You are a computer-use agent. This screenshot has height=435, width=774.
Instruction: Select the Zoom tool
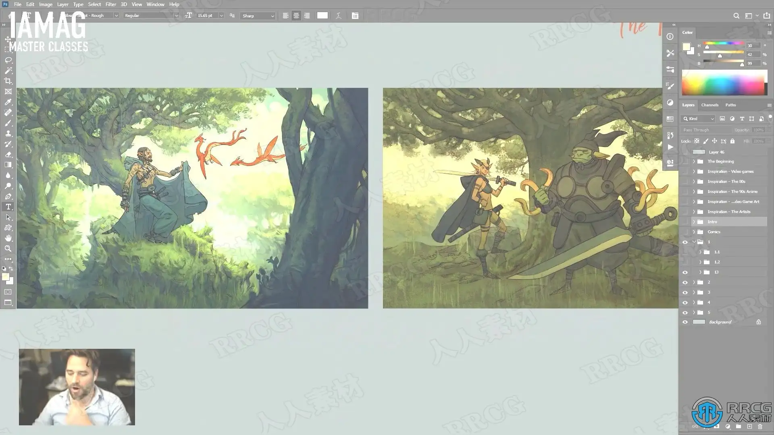[8, 249]
